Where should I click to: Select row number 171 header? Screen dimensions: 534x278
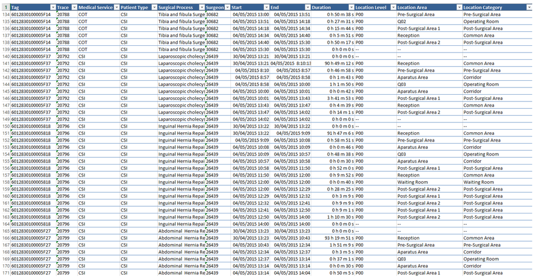tap(5, 273)
